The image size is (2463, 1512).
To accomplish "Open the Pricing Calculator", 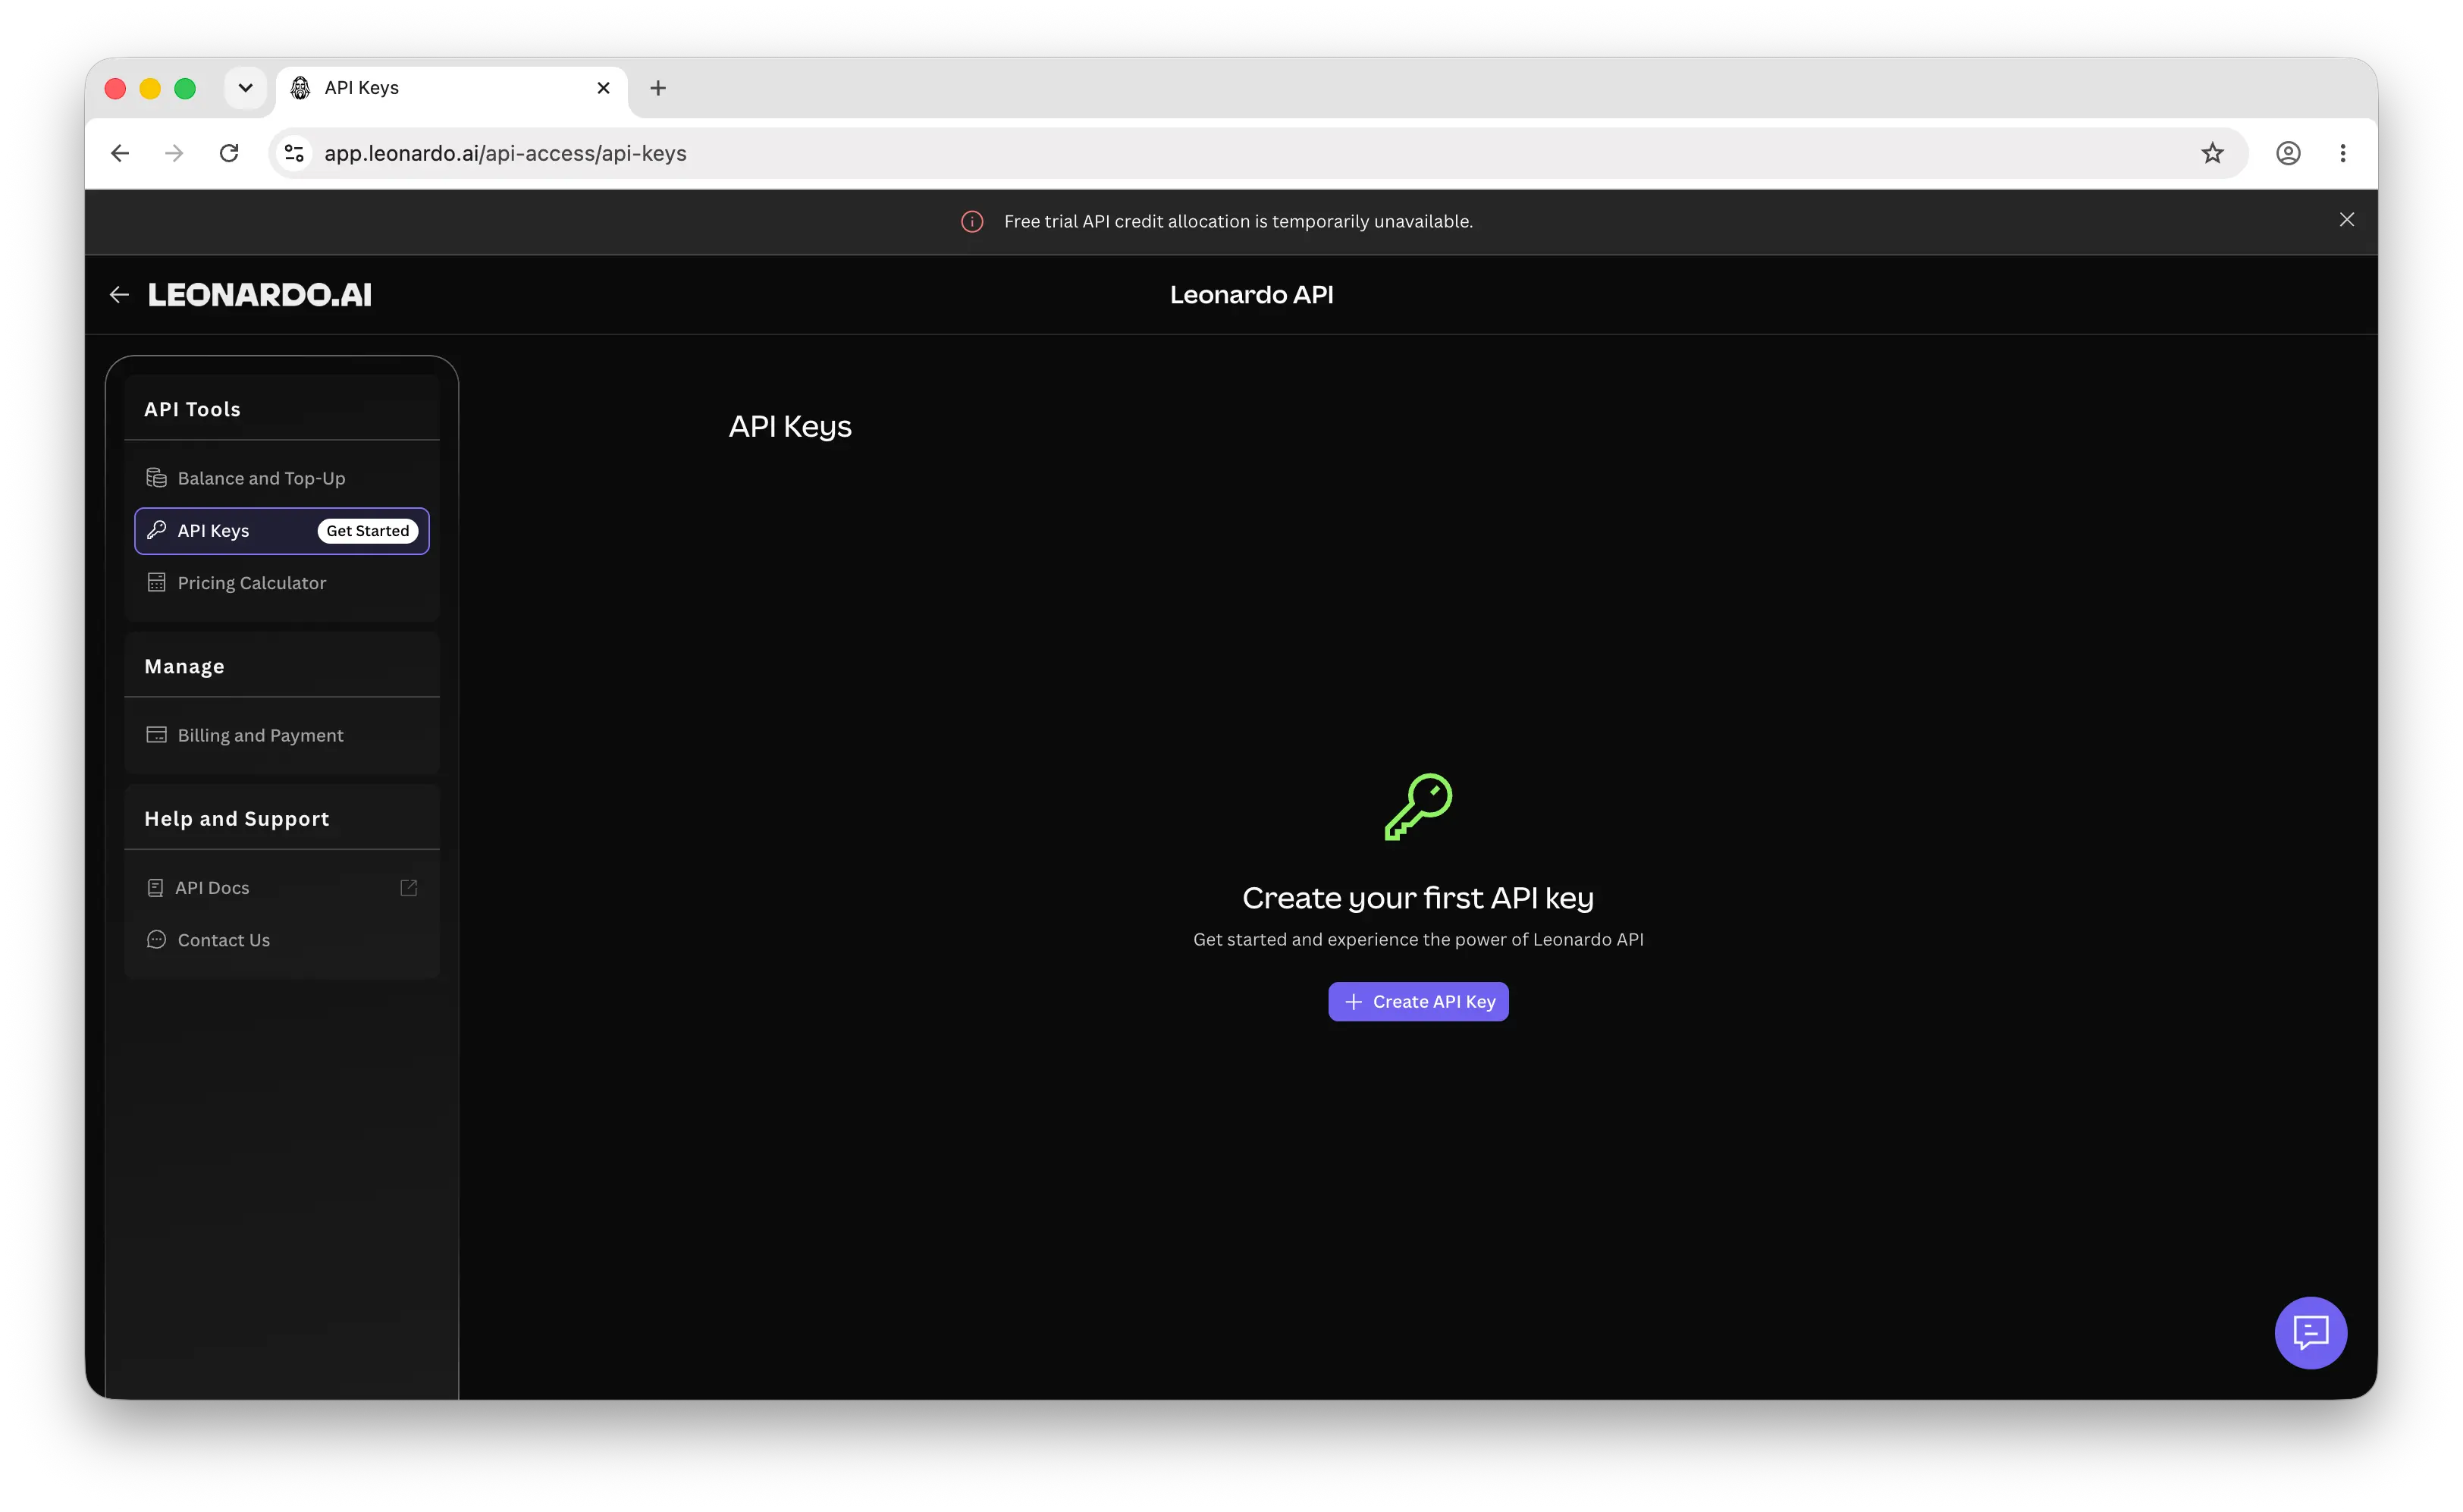I will pos(281,582).
